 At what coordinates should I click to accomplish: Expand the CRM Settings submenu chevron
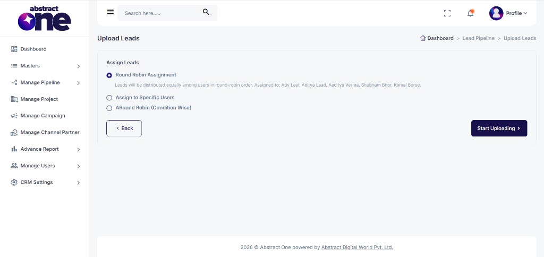[x=79, y=183]
